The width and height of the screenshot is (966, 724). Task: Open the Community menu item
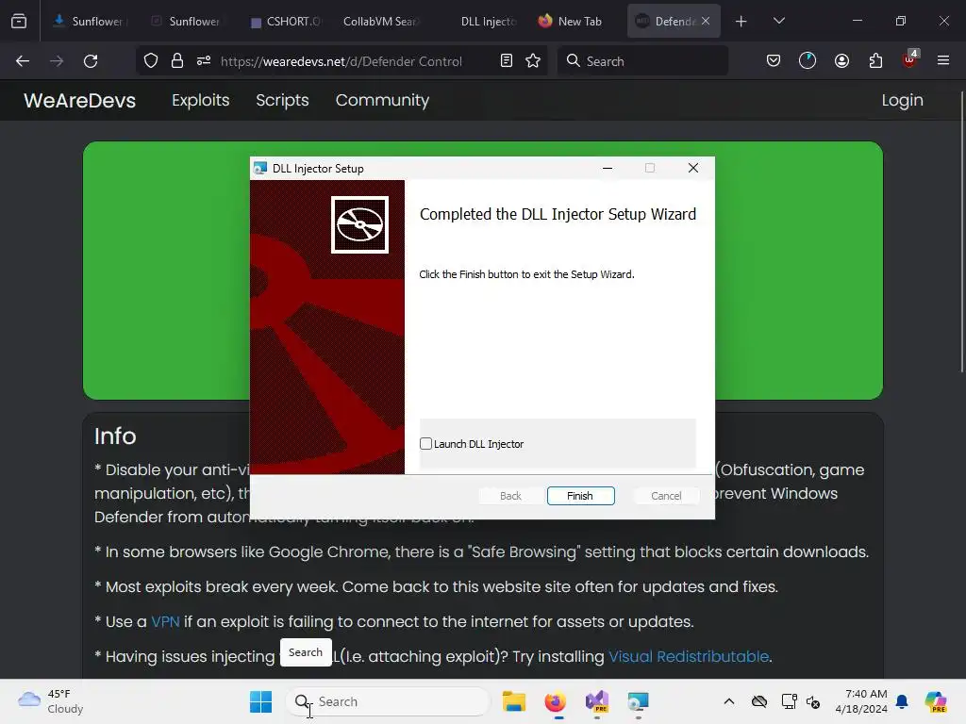[382, 100]
